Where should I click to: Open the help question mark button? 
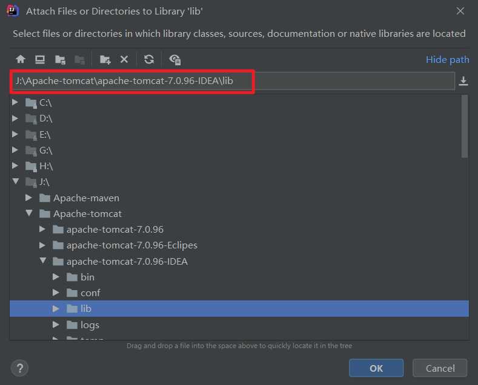pyautogui.click(x=20, y=368)
